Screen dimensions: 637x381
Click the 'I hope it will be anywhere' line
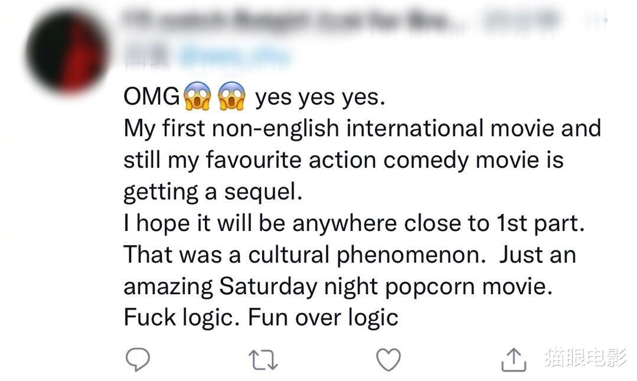coord(354,223)
